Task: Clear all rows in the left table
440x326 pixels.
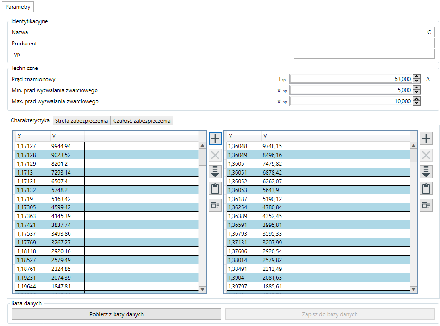Action: [x=215, y=205]
